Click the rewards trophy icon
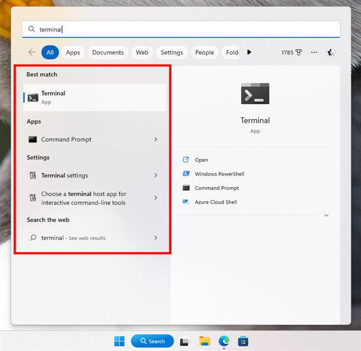The image size is (361, 351). point(299,52)
